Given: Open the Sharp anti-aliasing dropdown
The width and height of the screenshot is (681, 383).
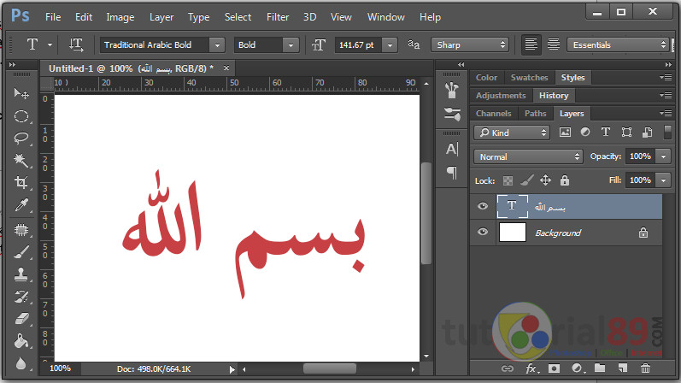Looking at the screenshot, I should click(469, 44).
